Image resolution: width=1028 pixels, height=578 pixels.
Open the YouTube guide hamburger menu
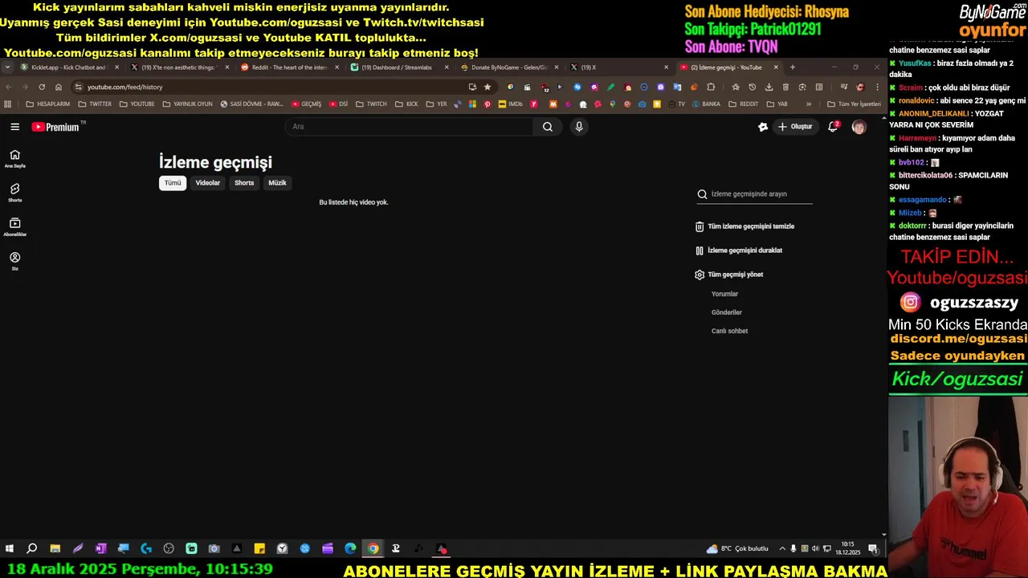[x=14, y=127]
